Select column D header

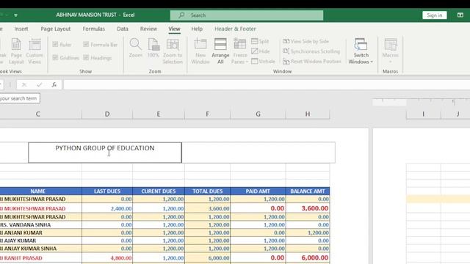click(x=107, y=114)
